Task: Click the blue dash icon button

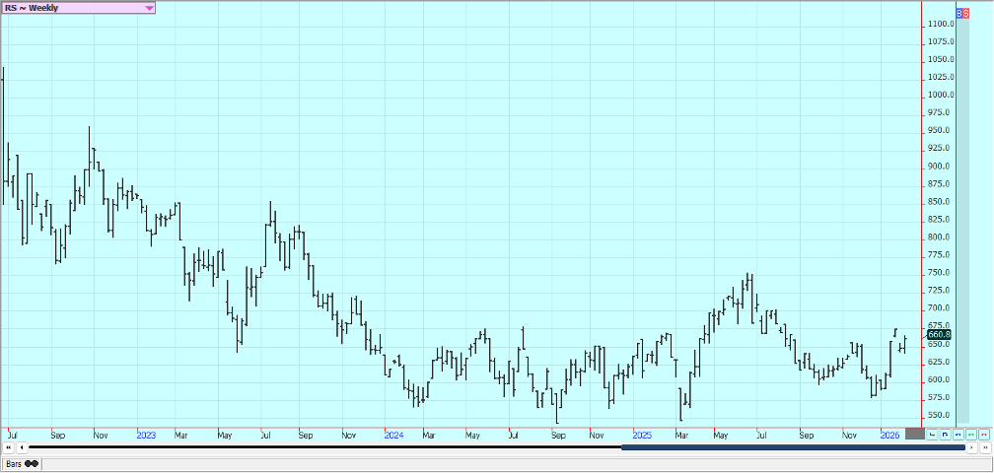Action: 958,434
